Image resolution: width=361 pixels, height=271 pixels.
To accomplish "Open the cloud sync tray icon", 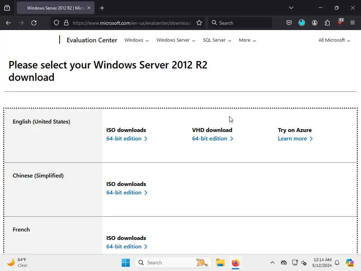I will pos(284,263).
